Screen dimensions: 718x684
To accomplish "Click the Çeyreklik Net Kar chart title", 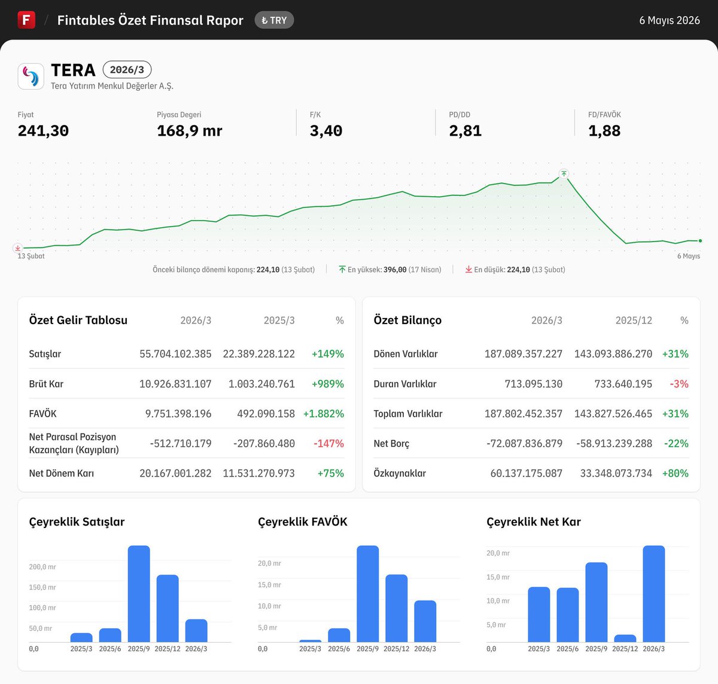I will [x=534, y=522].
